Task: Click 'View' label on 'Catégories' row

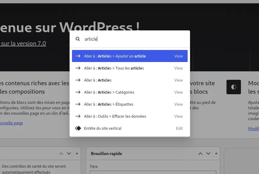Action: pyautogui.click(x=178, y=92)
